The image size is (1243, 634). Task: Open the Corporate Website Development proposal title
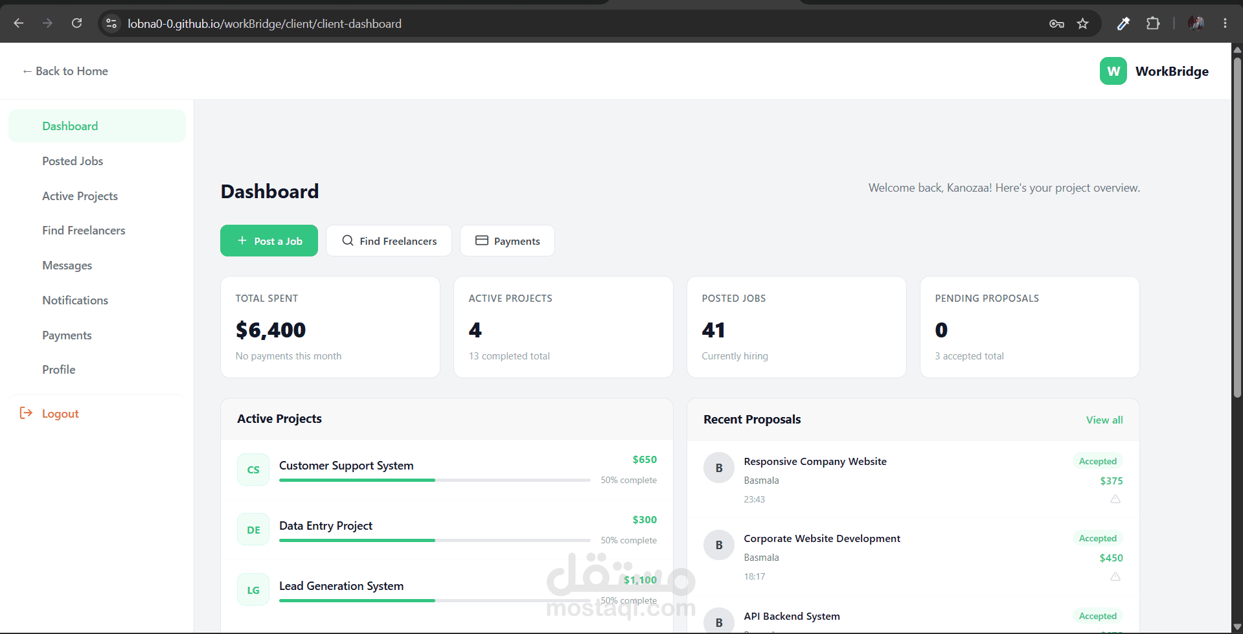click(822, 539)
